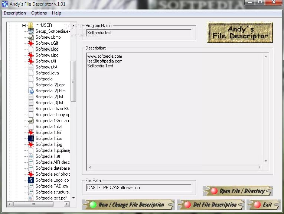Click the Open File / Directory button

coord(238,191)
